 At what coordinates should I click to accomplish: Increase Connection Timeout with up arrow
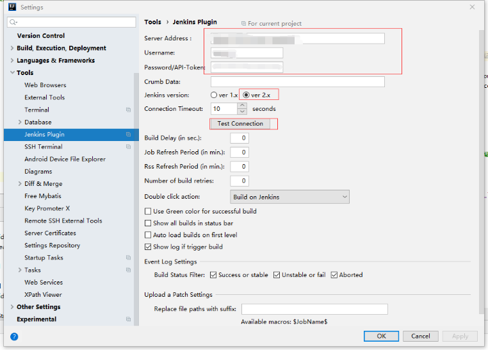point(242,105)
